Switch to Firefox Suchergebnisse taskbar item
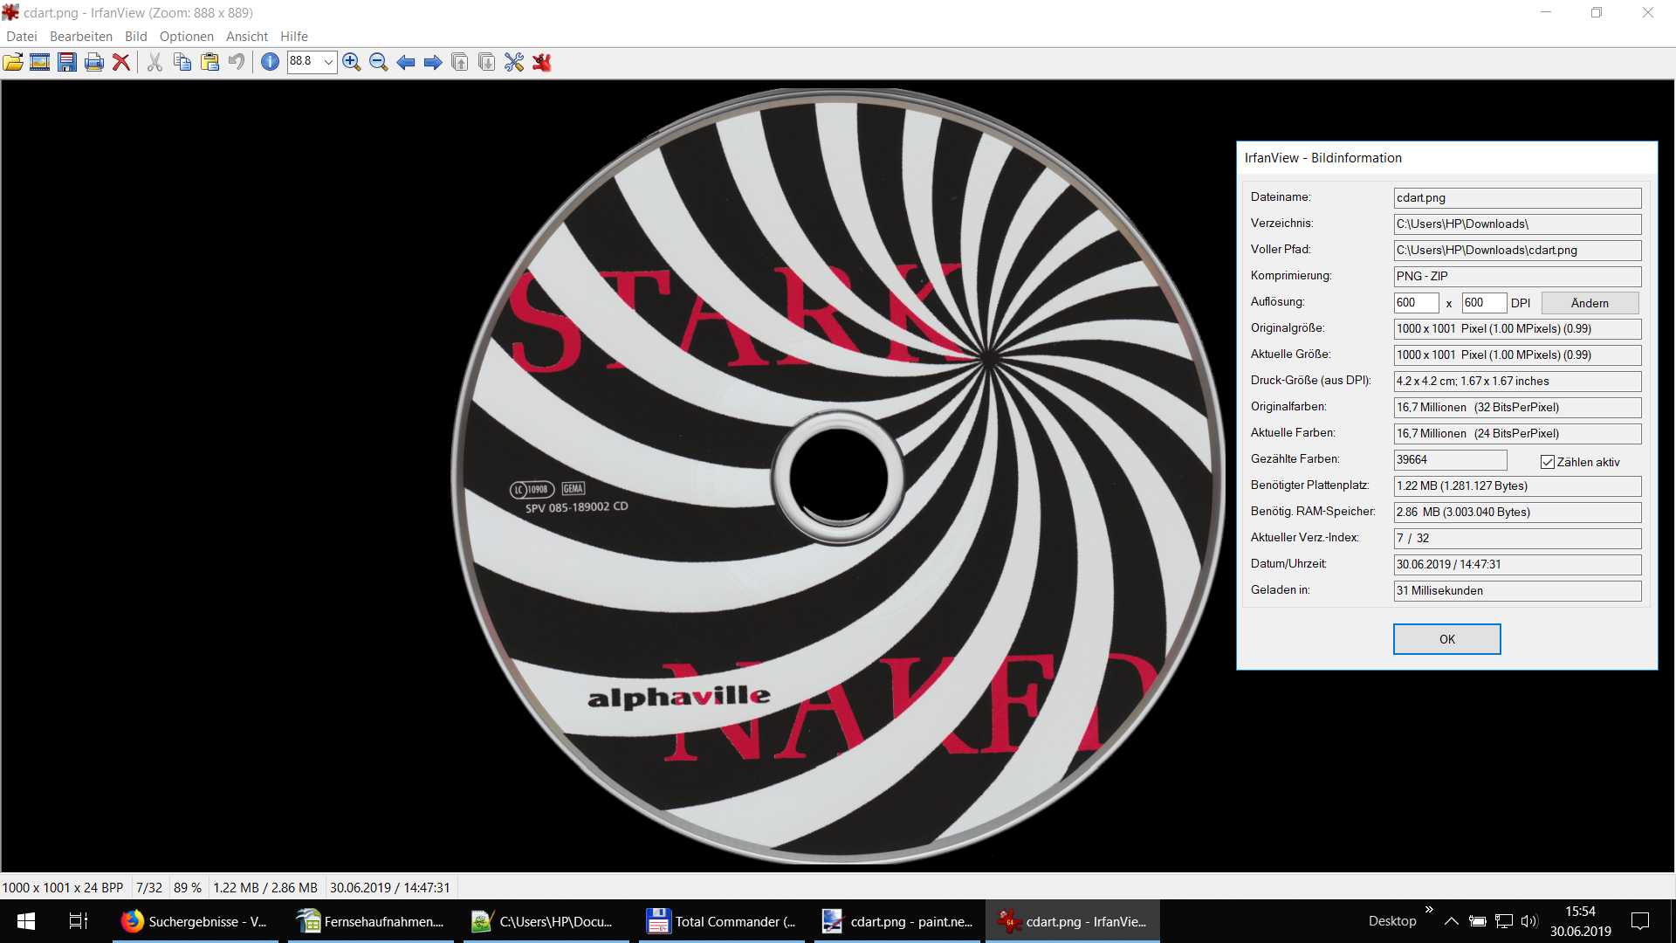 pyautogui.click(x=196, y=921)
